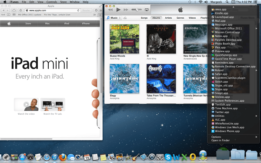Screen dimensions: 261x163
Task: Open Tales From The Thousand Lakes album
Action: pos(161,79)
